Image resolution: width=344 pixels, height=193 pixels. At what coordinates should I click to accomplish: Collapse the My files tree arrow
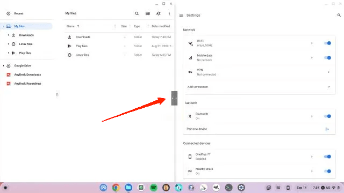pos(4,26)
